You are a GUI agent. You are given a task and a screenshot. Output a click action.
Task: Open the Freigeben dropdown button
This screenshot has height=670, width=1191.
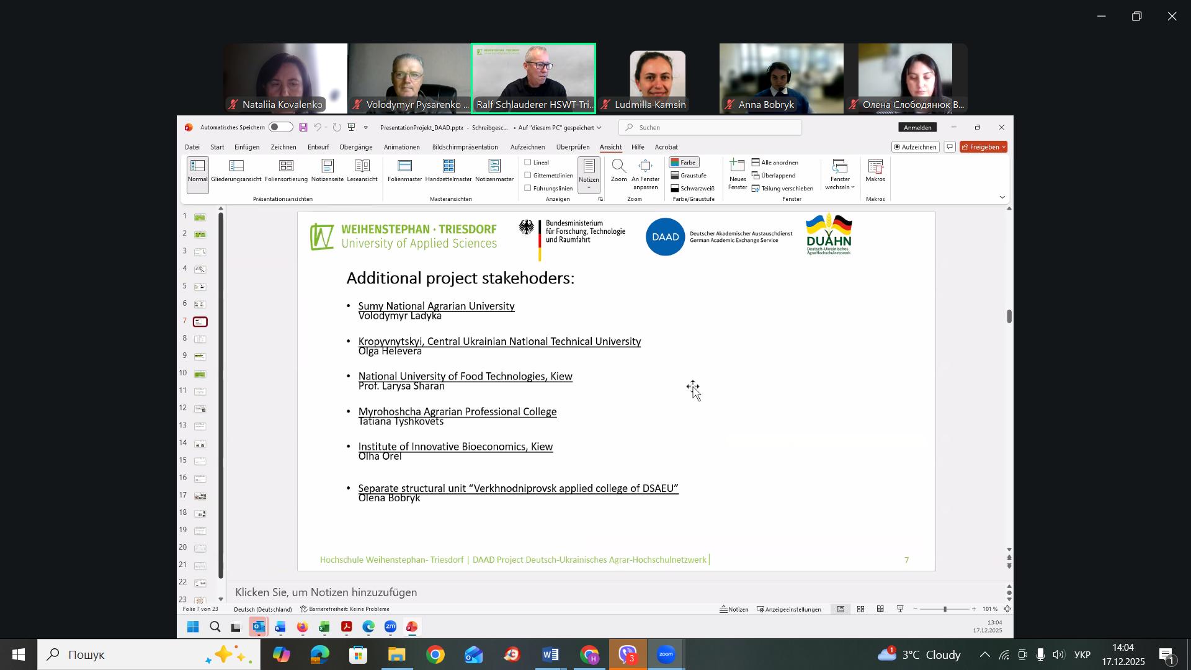[x=983, y=147]
